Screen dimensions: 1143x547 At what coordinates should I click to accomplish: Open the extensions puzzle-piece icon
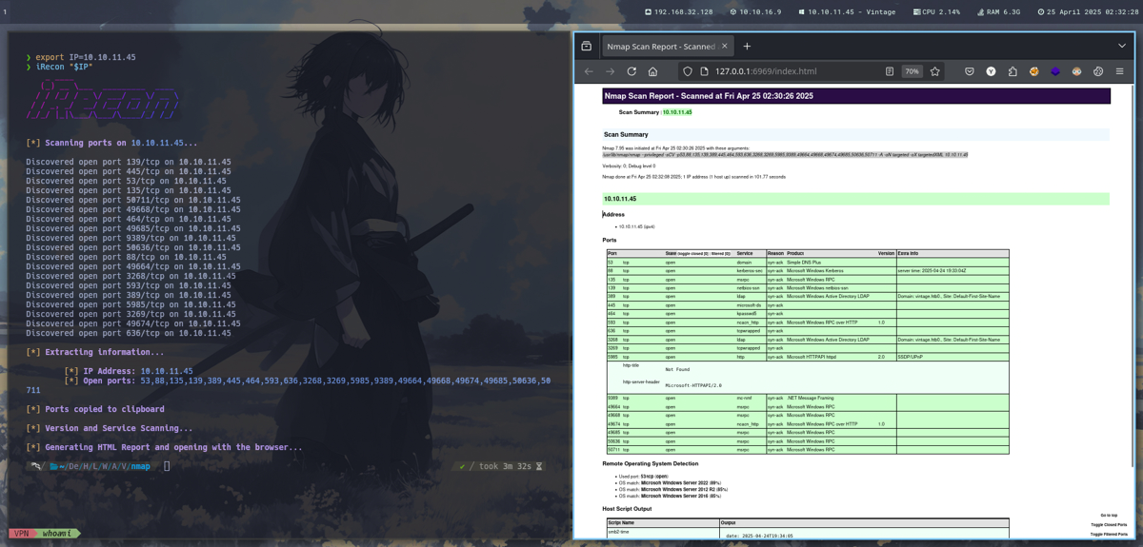(1013, 71)
